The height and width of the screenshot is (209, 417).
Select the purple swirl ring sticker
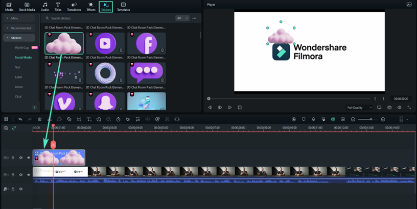(105, 73)
